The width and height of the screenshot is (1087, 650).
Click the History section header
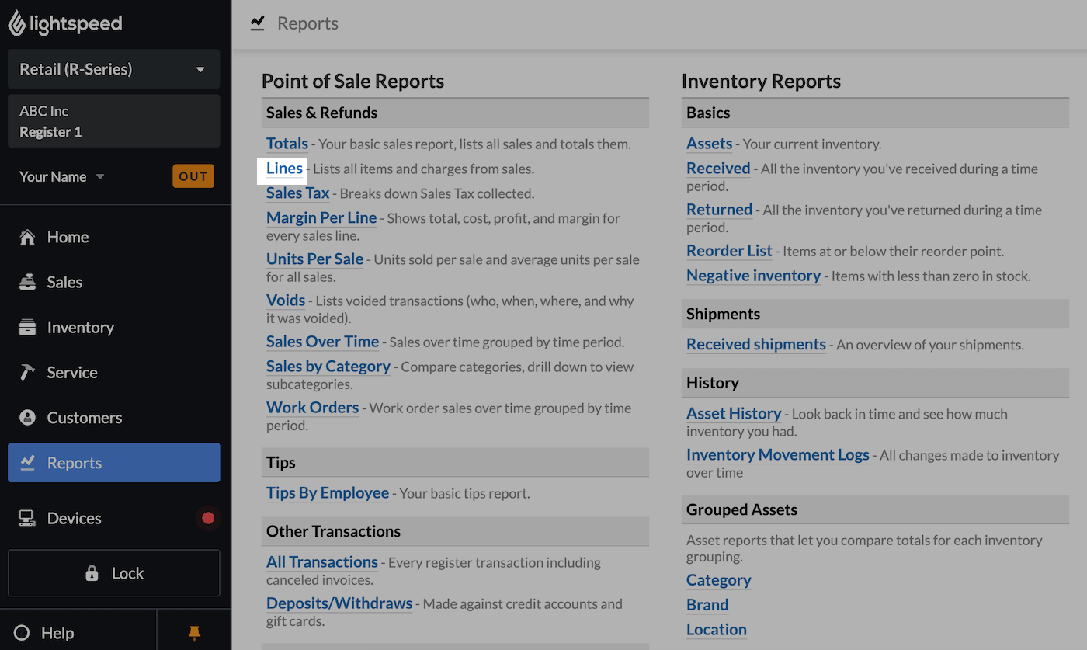(875, 383)
